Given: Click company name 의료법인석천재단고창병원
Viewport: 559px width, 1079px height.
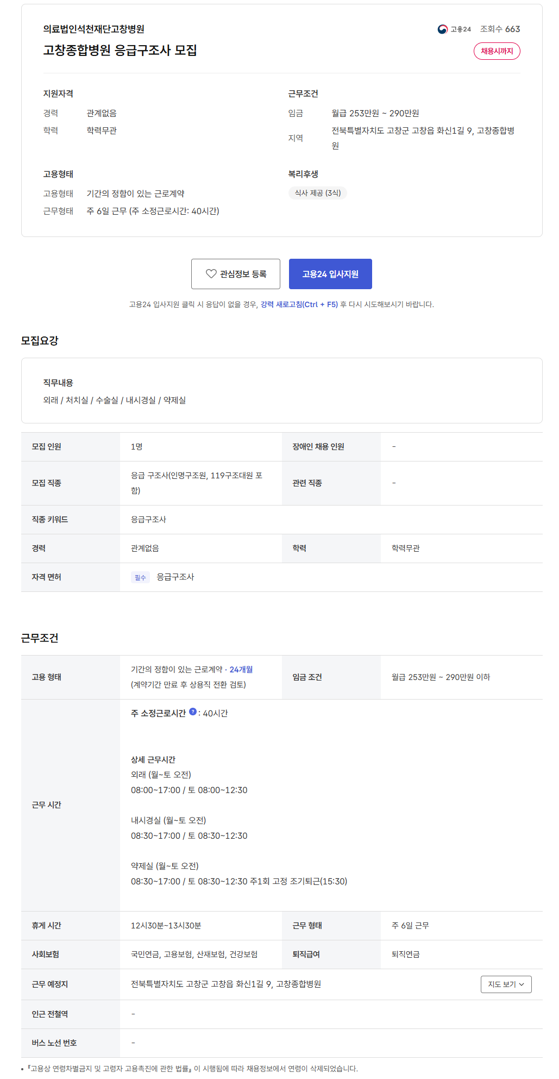Looking at the screenshot, I should [x=94, y=29].
